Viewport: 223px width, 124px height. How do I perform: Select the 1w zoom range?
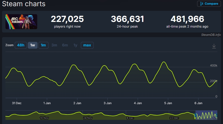pyautogui.click(x=33, y=45)
